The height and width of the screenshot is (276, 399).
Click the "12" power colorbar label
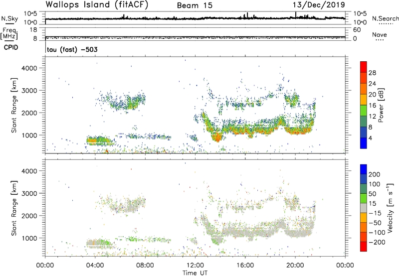(x=372, y=117)
